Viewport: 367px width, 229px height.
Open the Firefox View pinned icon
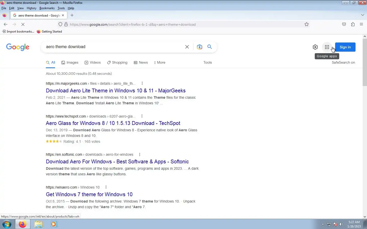pos(4,15)
